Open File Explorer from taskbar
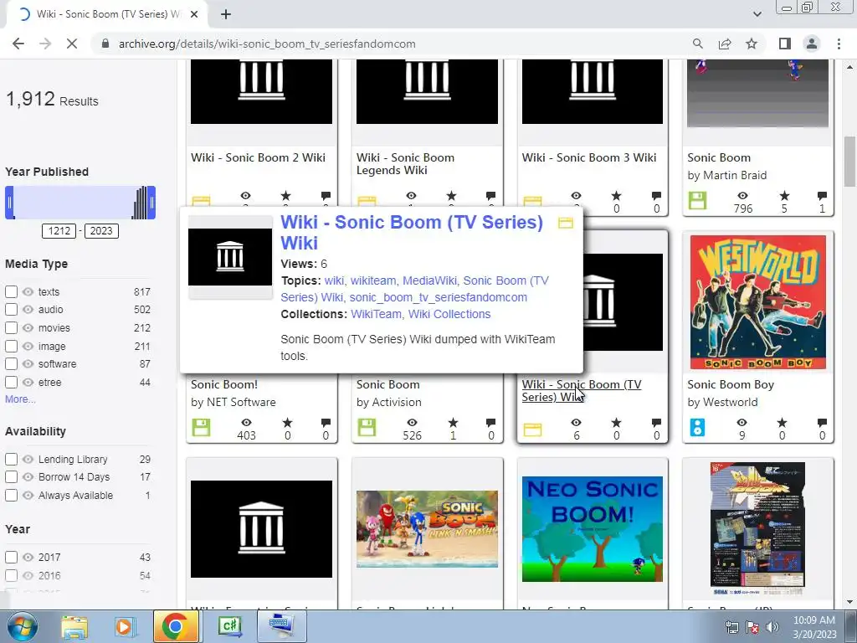The width and height of the screenshot is (857, 643). [x=74, y=626]
